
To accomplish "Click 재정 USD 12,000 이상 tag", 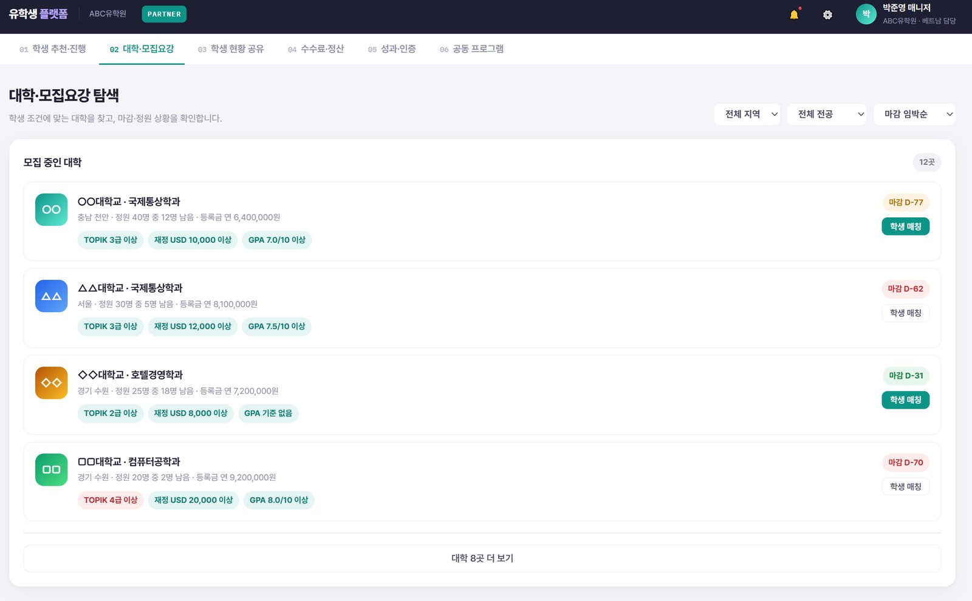I will [x=193, y=327].
